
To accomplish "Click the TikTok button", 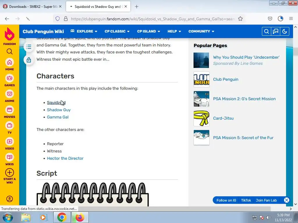I will 246,200.
